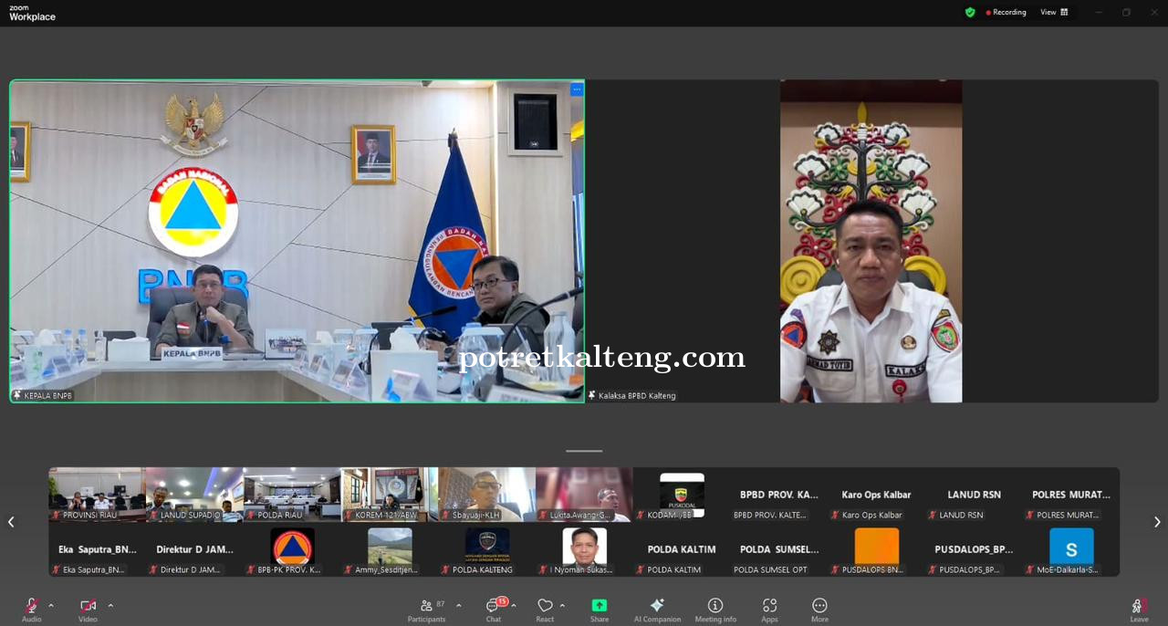Open the Participants panel
Image resolution: width=1168 pixels, height=626 pixels.
coord(427,607)
